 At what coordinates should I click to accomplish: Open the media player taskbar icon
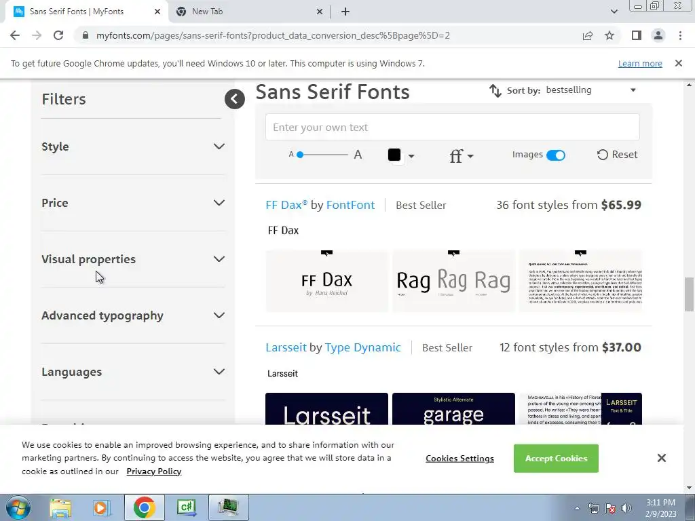[x=101, y=507]
